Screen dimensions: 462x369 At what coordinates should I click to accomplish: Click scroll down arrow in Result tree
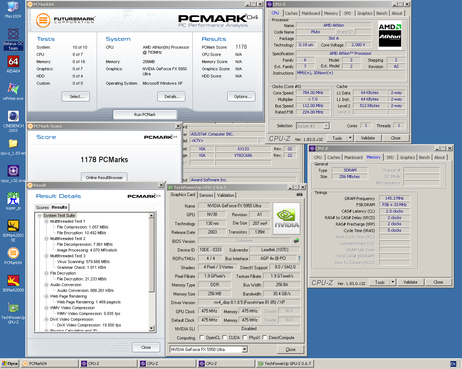(x=152, y=328)
